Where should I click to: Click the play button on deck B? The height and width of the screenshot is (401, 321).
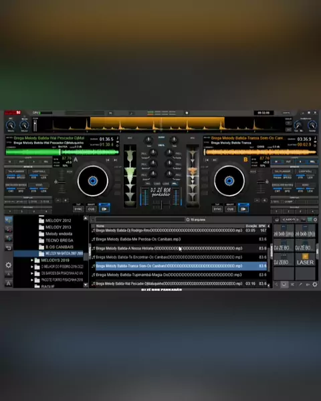243,209
